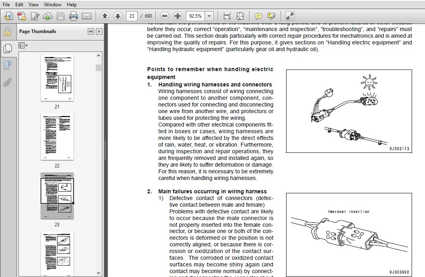Select the highlight text tool
The width and height of the screenshot is (425, 277).
[x=271, y=16]
